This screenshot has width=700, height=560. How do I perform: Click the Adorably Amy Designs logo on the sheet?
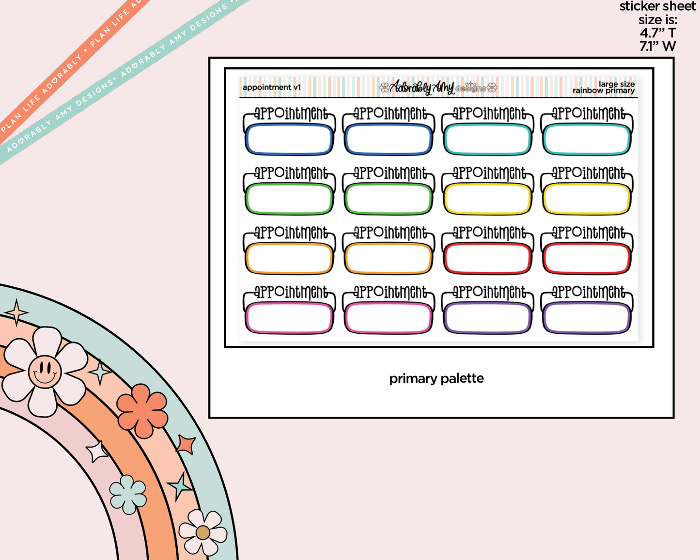tap(438, 87)
